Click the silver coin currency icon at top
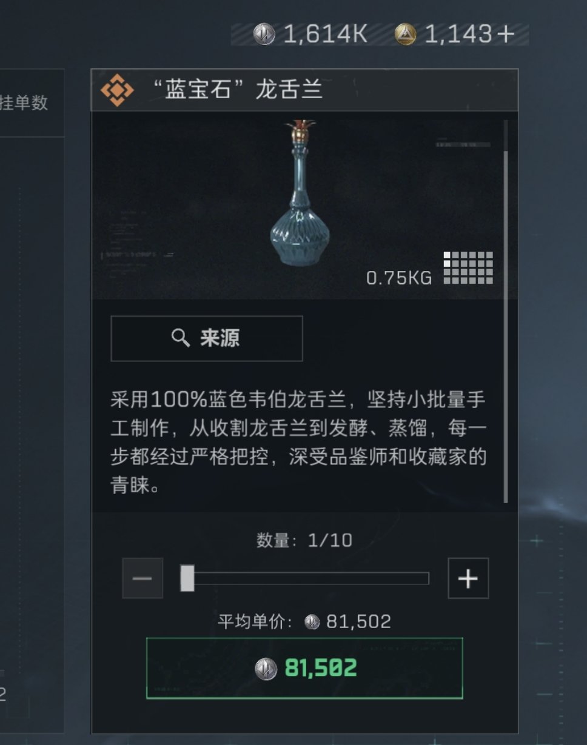The image size is (587, 745). coord(264,35)
